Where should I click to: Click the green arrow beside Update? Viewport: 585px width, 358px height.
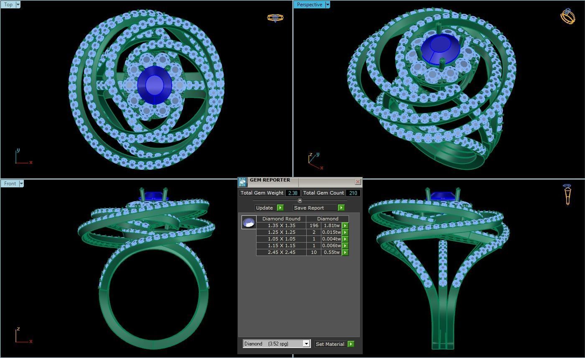coord(280,208)
